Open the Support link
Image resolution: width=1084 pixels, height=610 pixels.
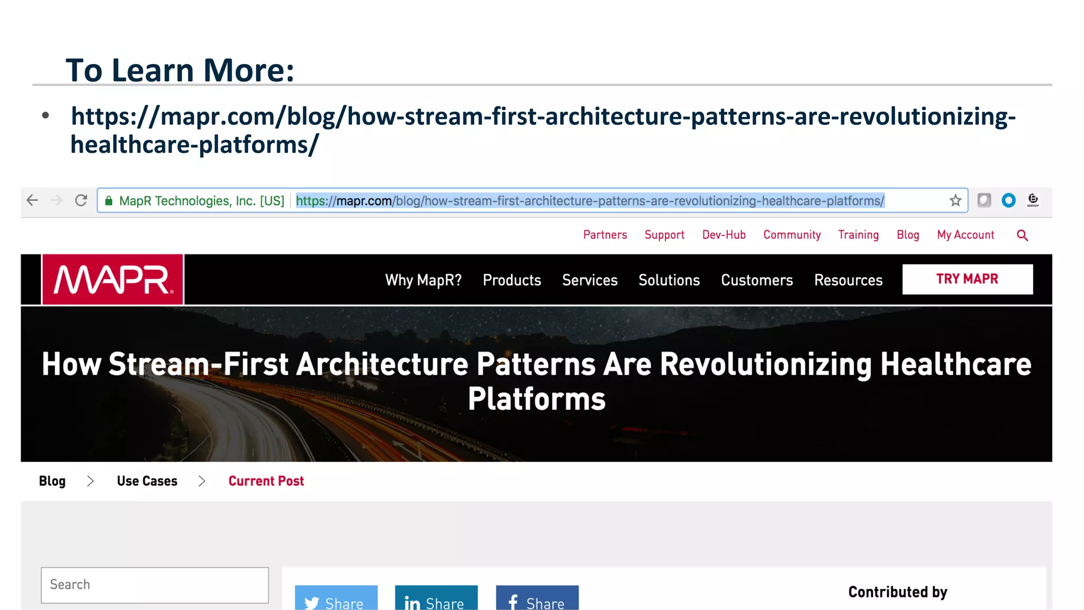coord(664,235)
